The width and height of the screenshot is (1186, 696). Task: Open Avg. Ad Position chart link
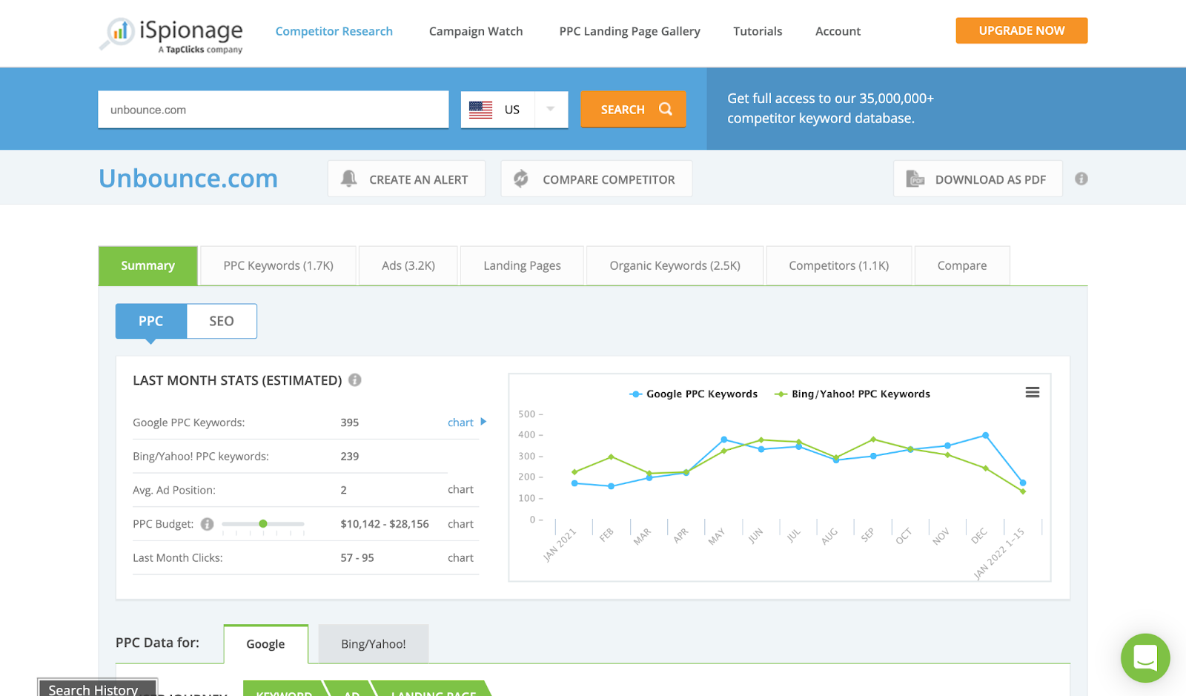click(460, 490)
